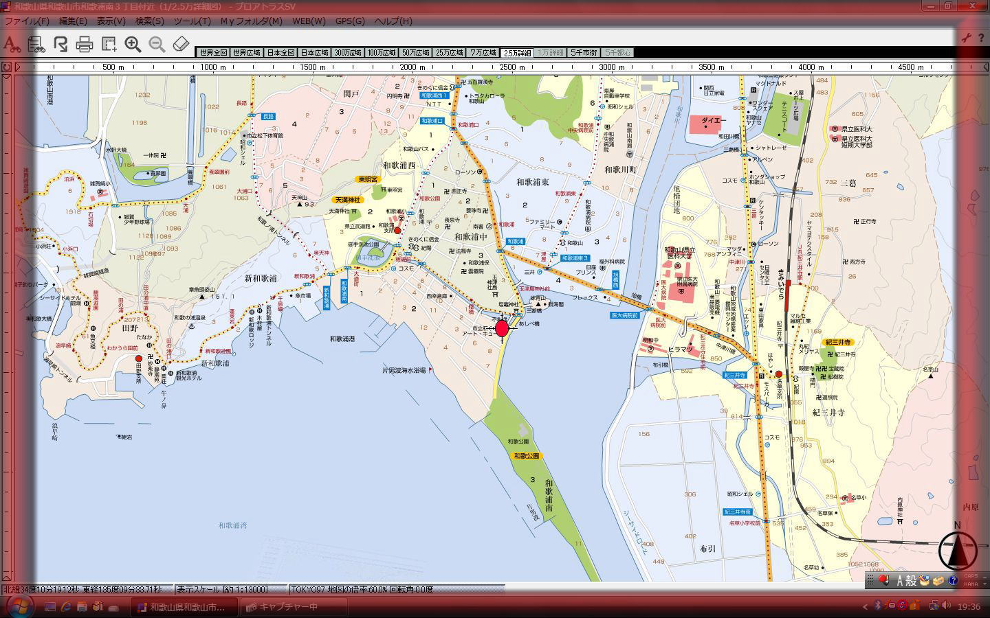Open the 検索(S) menu
990x618 pixels.
[x=149, y=21]
